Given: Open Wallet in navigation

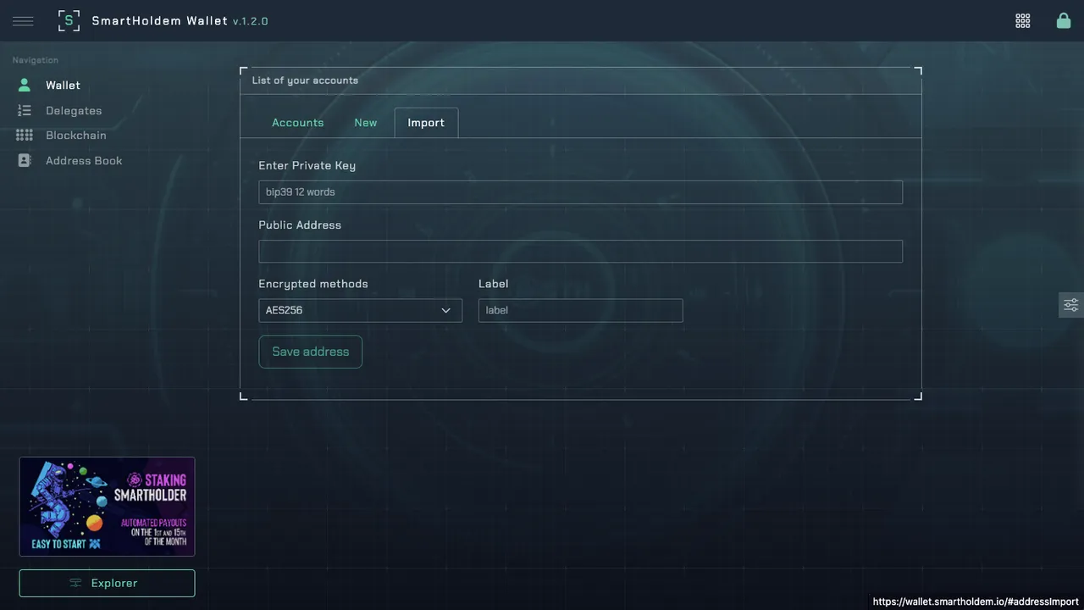Looking at the screenshot, I should [63, 86].
